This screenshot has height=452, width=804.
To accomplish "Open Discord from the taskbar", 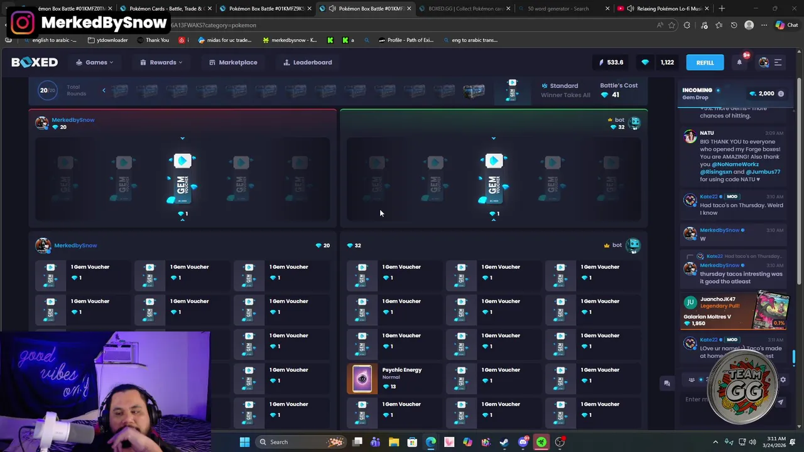I will pos(523,442).
